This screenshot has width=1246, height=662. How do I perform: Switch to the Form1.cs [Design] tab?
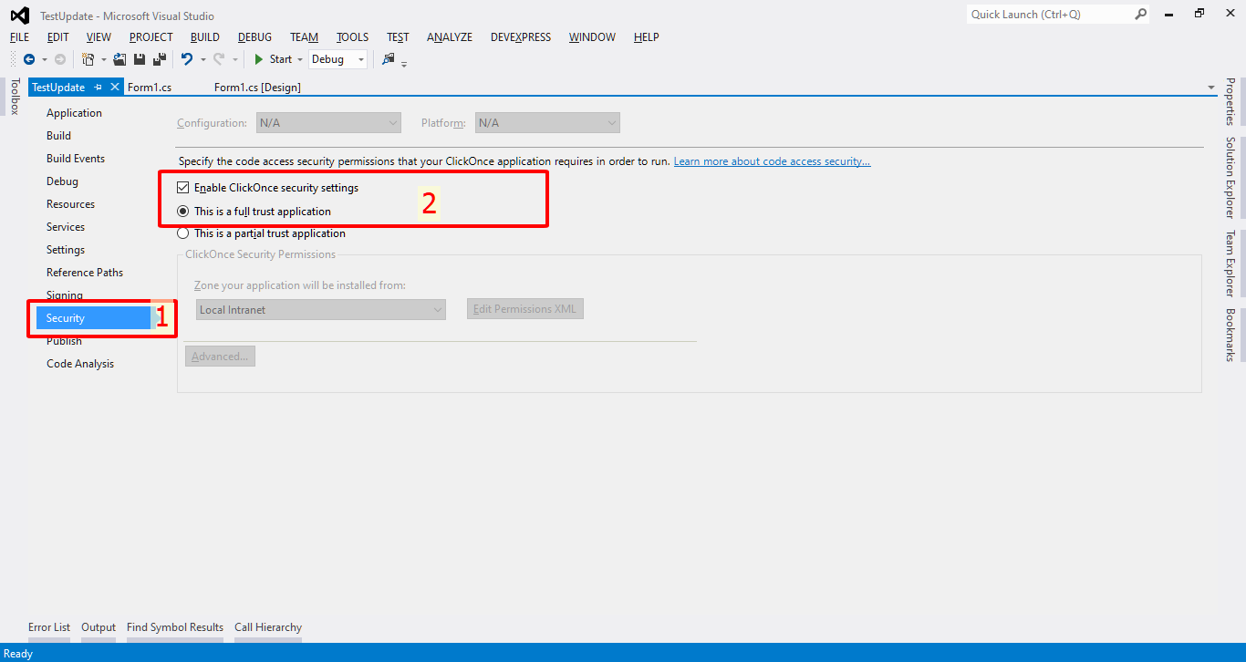(x=257, y=88)
